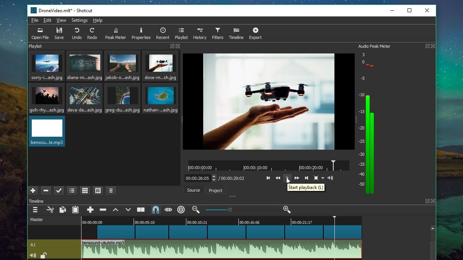The width and height of the screenshot is (463, 260).
Task: Switch to the Source tab
Action: [194, 190]
